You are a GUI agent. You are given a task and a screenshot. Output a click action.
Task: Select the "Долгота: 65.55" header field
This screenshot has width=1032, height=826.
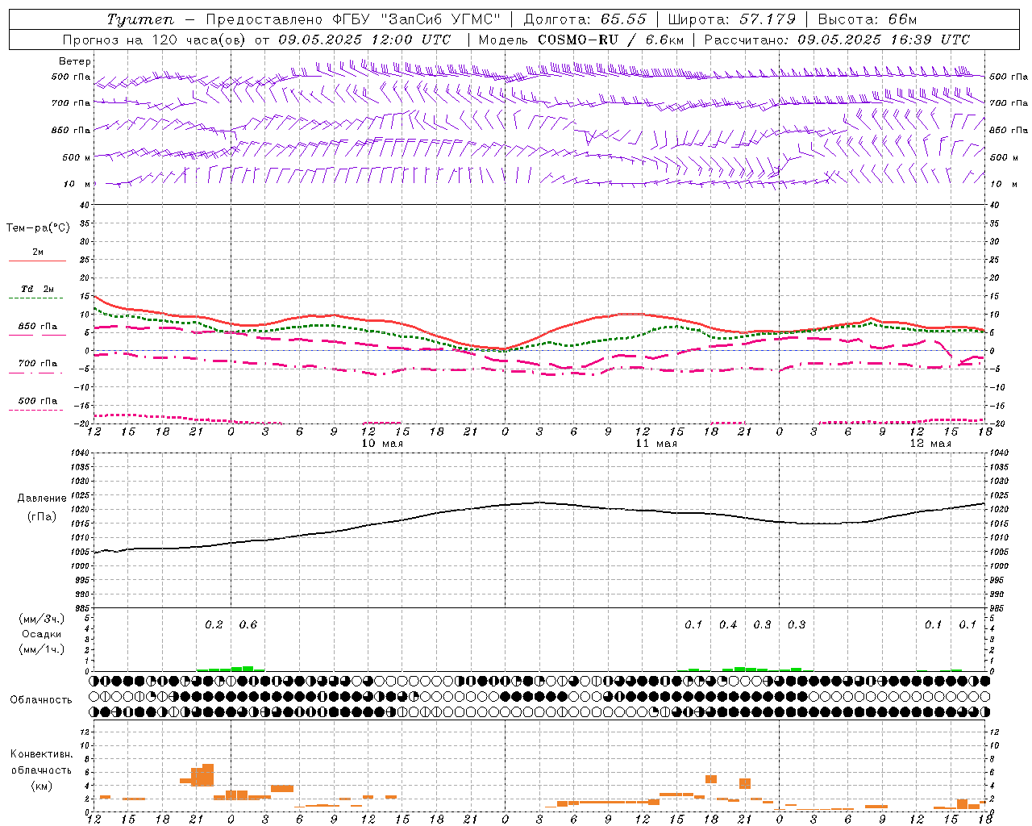(x=585, y=19)
